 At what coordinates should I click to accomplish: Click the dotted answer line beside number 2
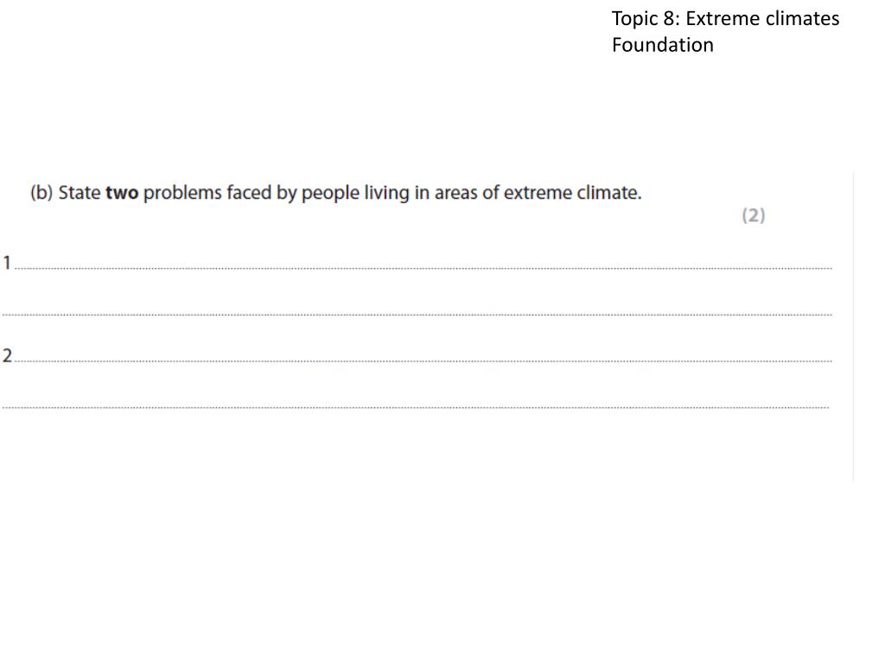[x=423, y=361]
